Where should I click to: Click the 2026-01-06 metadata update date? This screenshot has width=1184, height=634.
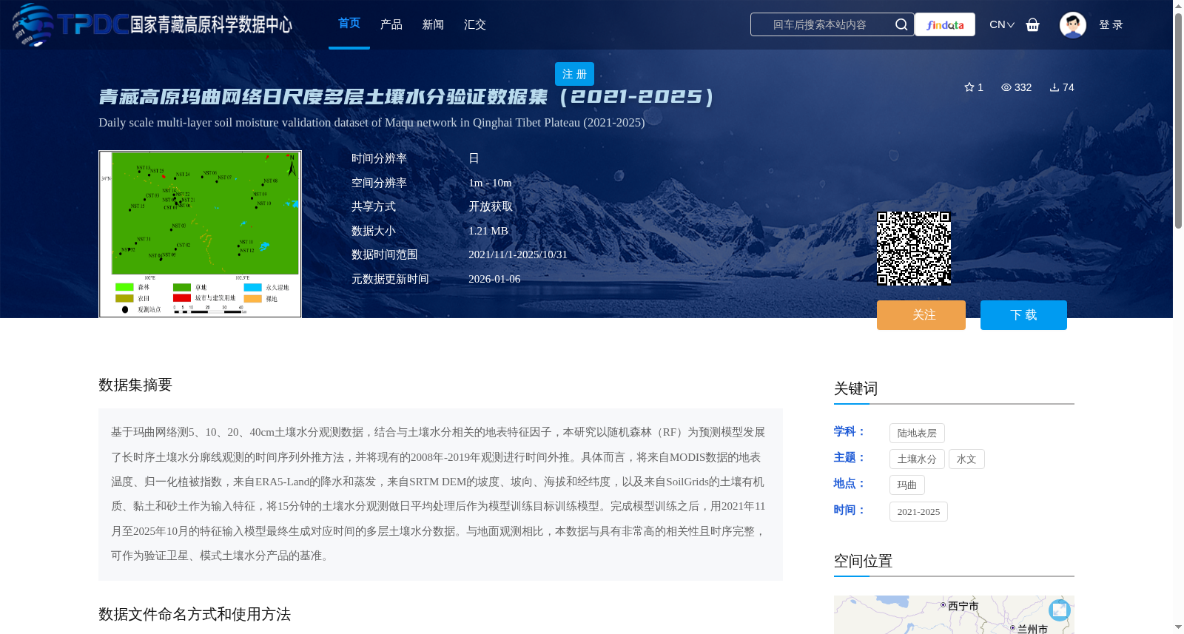pos(494,279)
